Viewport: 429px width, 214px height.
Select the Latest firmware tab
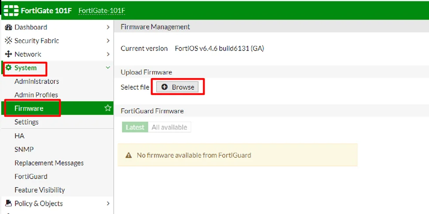[135, 127]
